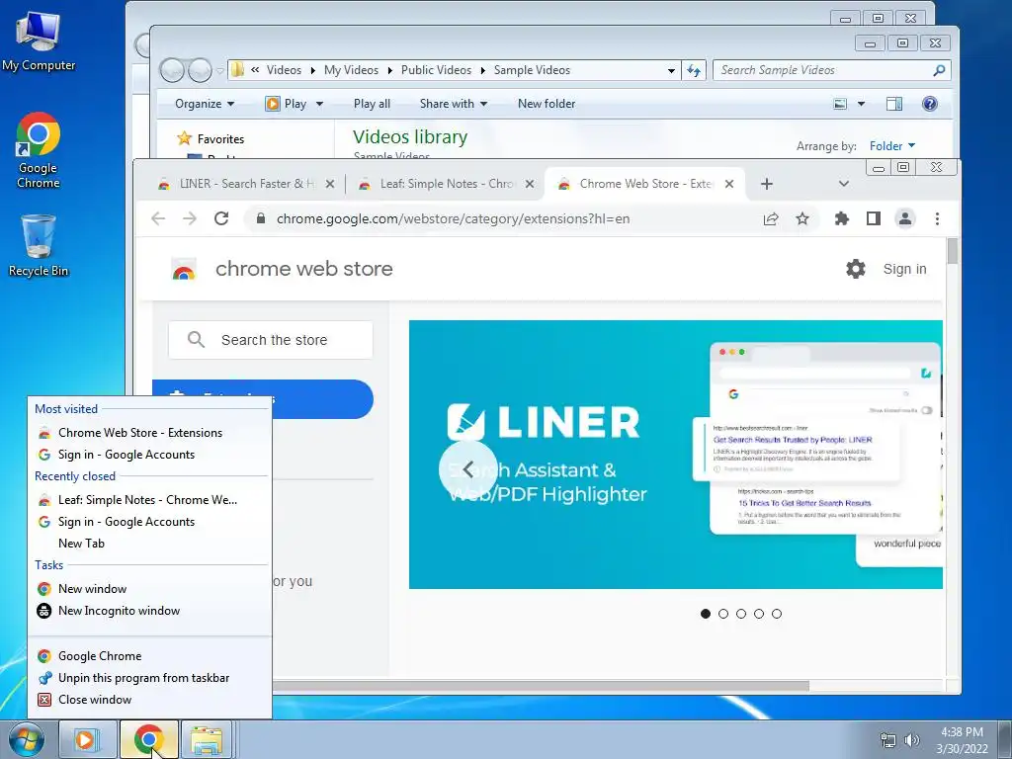
Task: Click the share page icon in address bar
Action: [x=771, y=218]
